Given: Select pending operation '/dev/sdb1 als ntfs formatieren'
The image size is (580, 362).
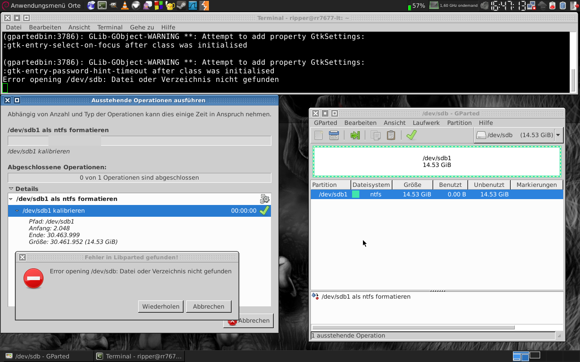Looking at the screenshot, I should [366, 296].
